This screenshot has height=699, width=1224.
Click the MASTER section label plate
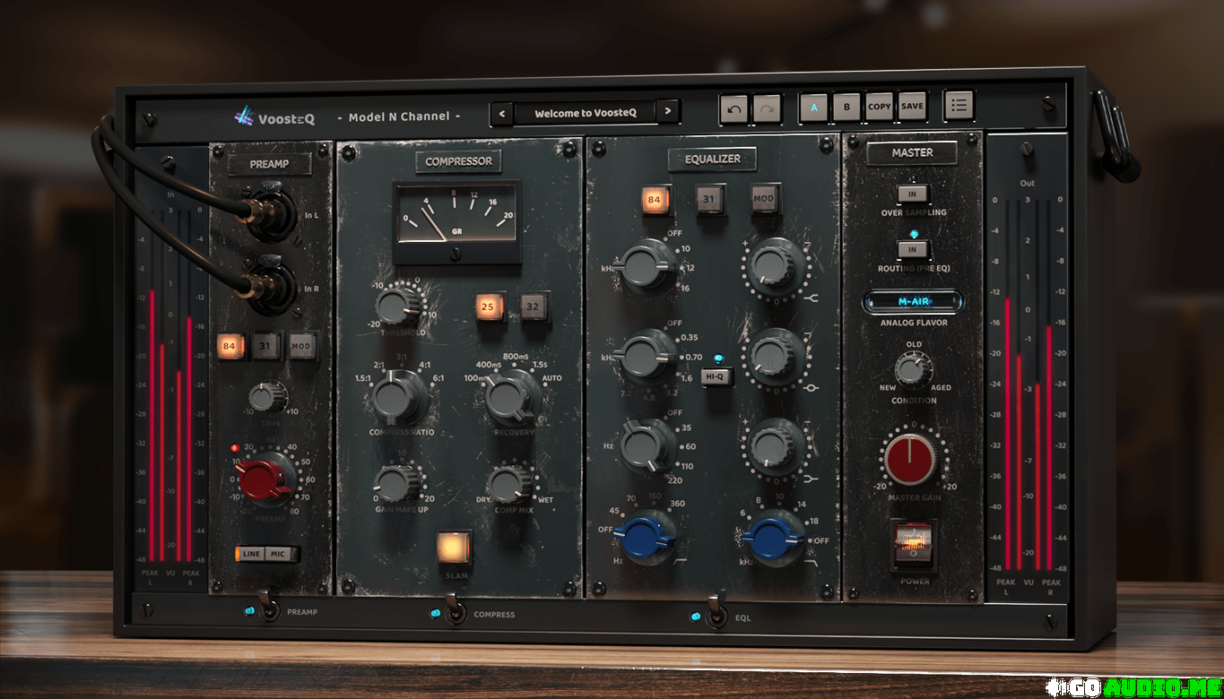click(x=912, y=153)
